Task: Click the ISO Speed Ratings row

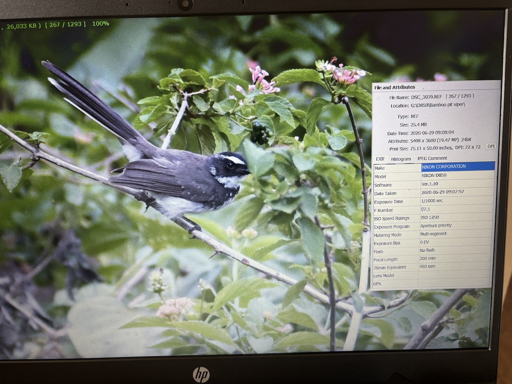Action: tap(434, 218)
